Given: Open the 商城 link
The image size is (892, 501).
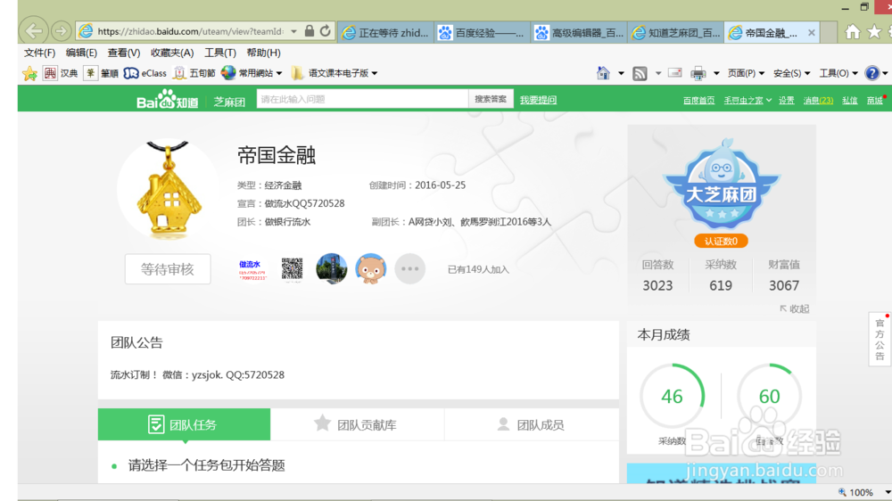Looking at the screenshot, I should (874, 101).
